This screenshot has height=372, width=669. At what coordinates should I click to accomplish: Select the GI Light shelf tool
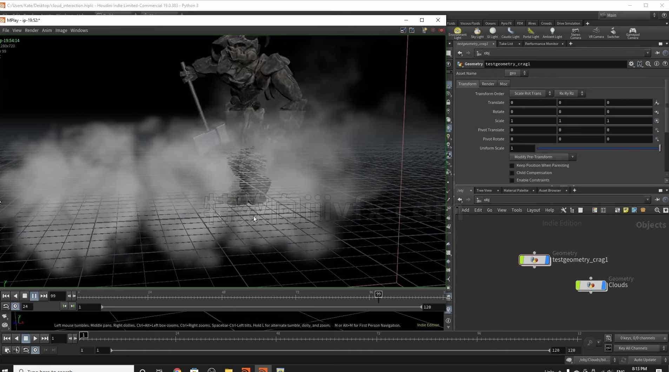[x=492, y=33]
